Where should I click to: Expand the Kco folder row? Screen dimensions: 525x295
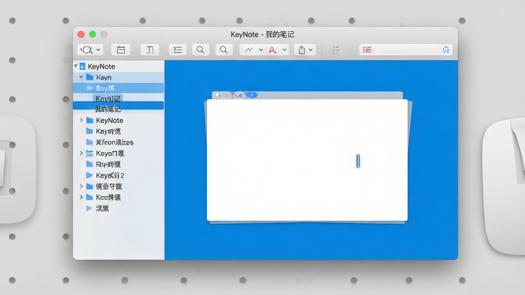(82, 197)
